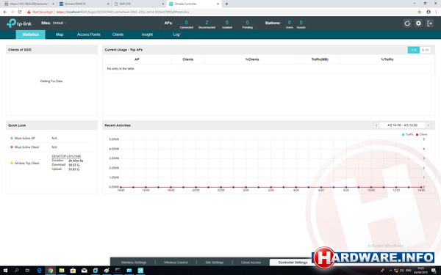Click the AP column header

click(x=137, y=59)
